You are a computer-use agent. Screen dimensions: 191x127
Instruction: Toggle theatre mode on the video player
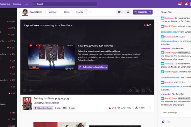144,90
